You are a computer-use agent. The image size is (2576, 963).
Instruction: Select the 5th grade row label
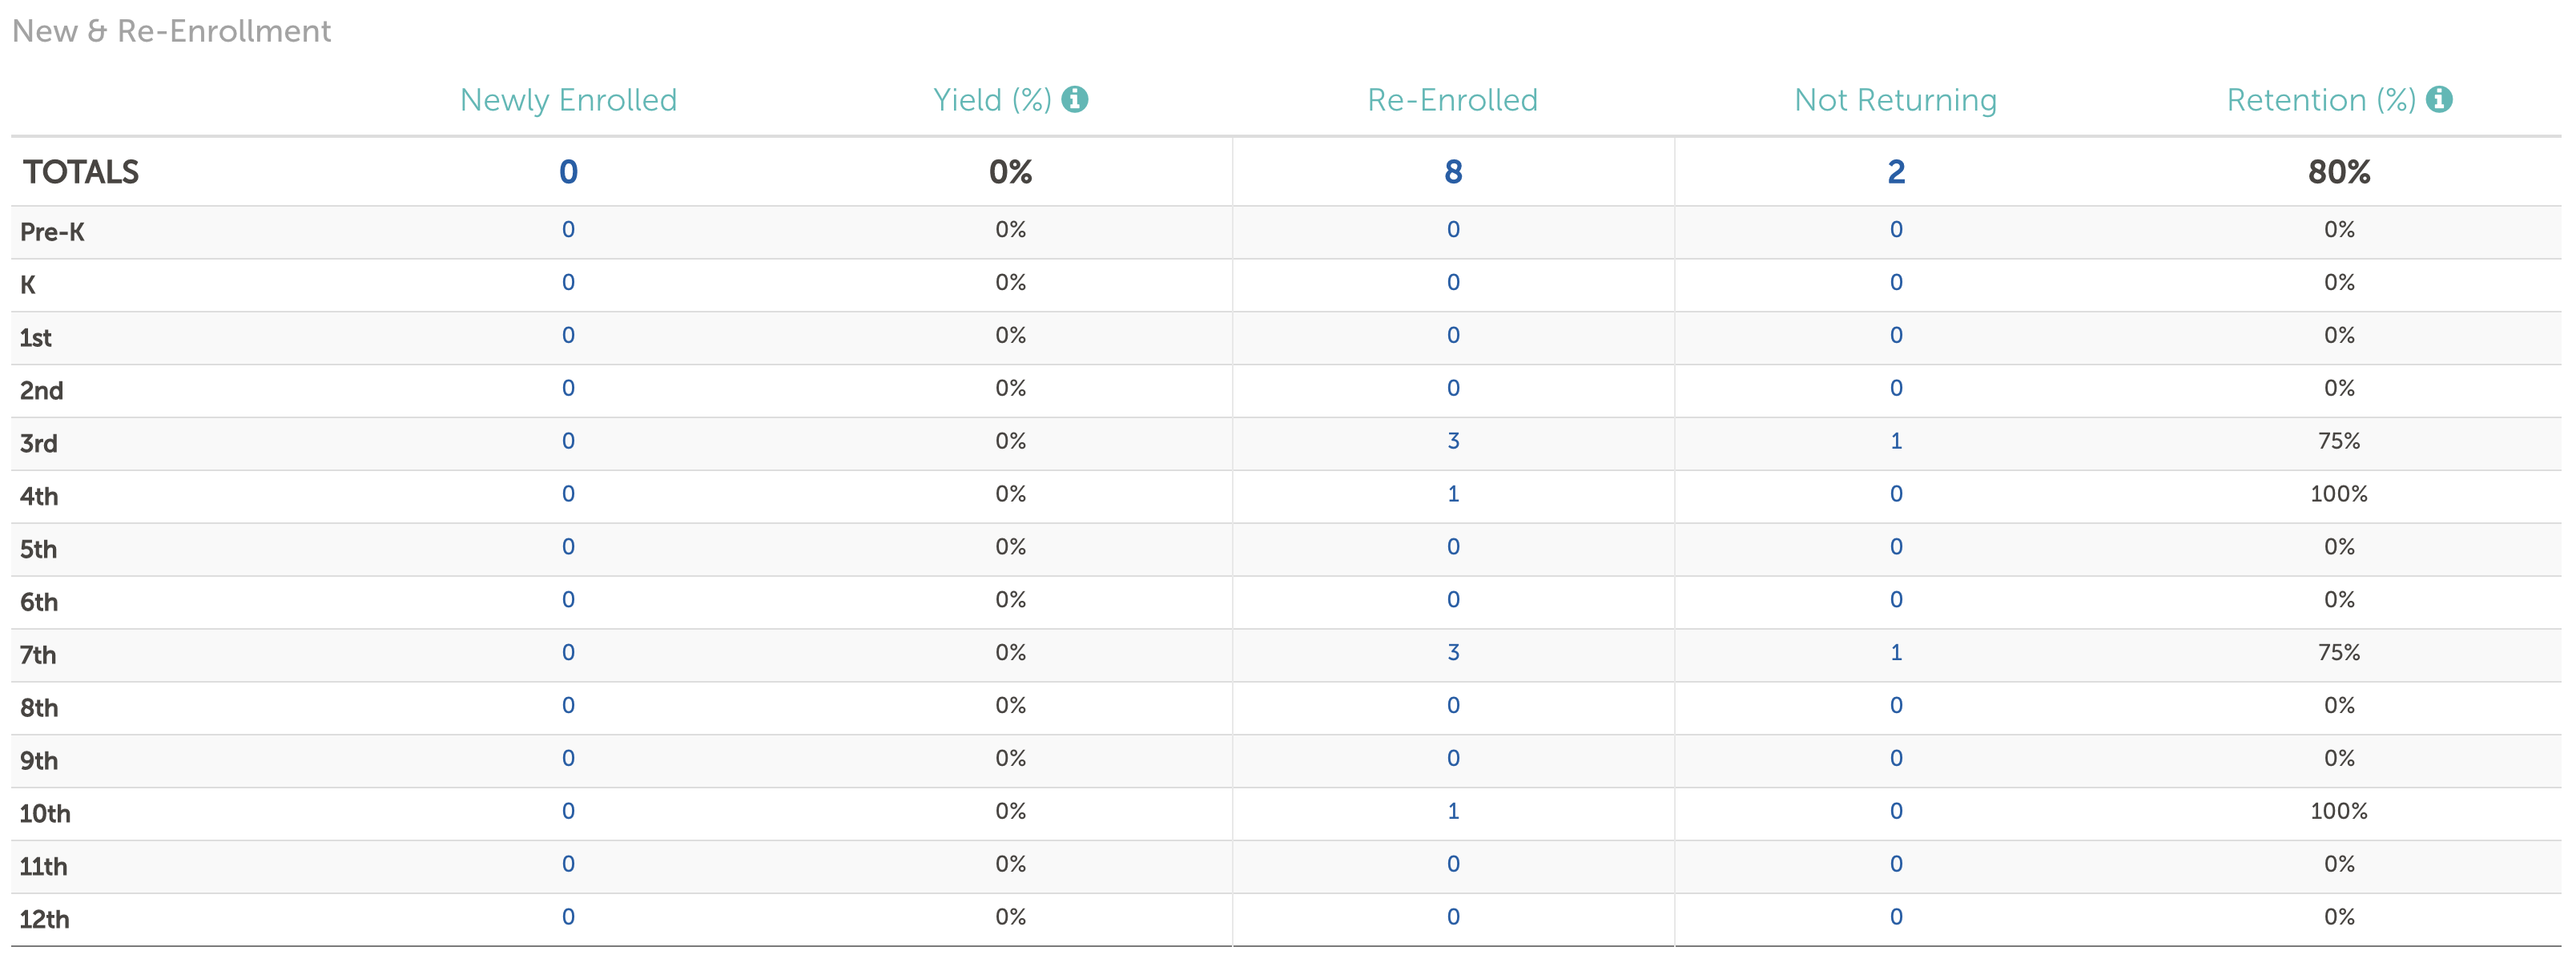[x=39, y=549]
